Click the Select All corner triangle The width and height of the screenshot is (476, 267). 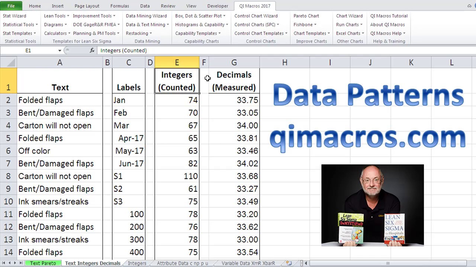point(8,62)
